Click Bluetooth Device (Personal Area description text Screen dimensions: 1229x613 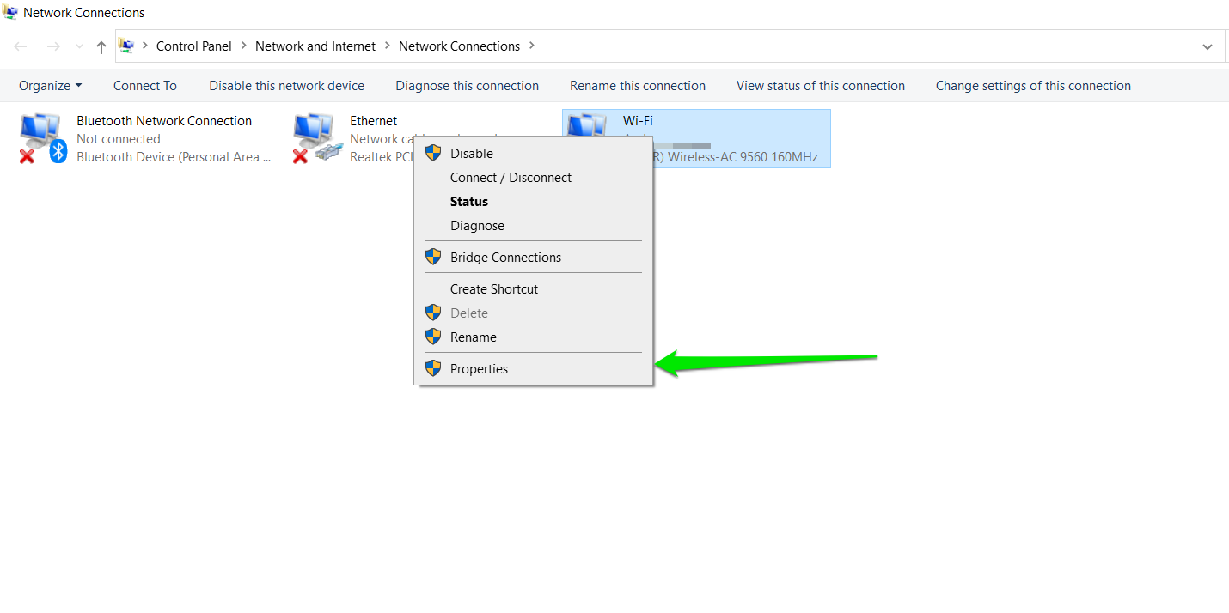(174, 157)
